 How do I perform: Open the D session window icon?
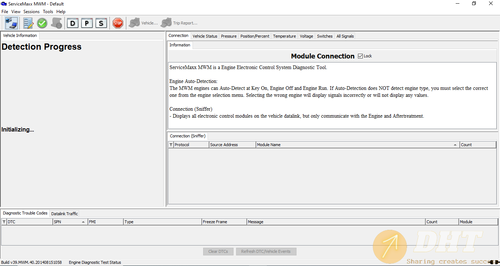coord(73,23)
